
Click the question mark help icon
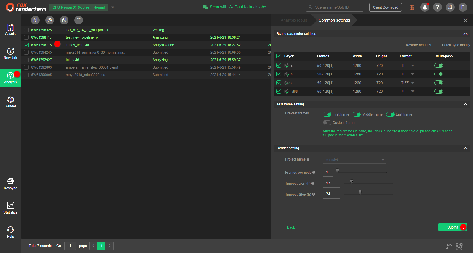437,7
